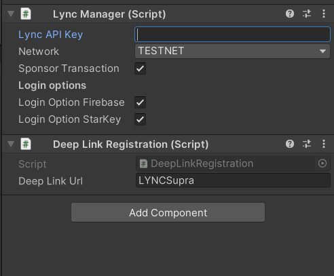334x276 pixels.
Task: Click the Add Component button
Action: (x=168, y=212)
